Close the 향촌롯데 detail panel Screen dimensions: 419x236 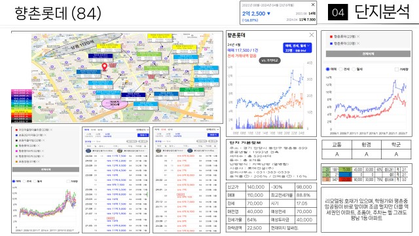coord(312,35)
